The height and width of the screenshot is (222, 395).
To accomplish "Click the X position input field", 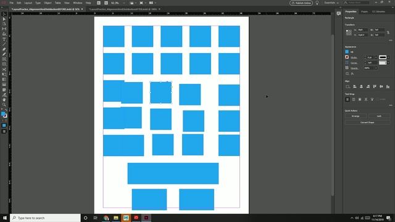I will pos(362,30).
